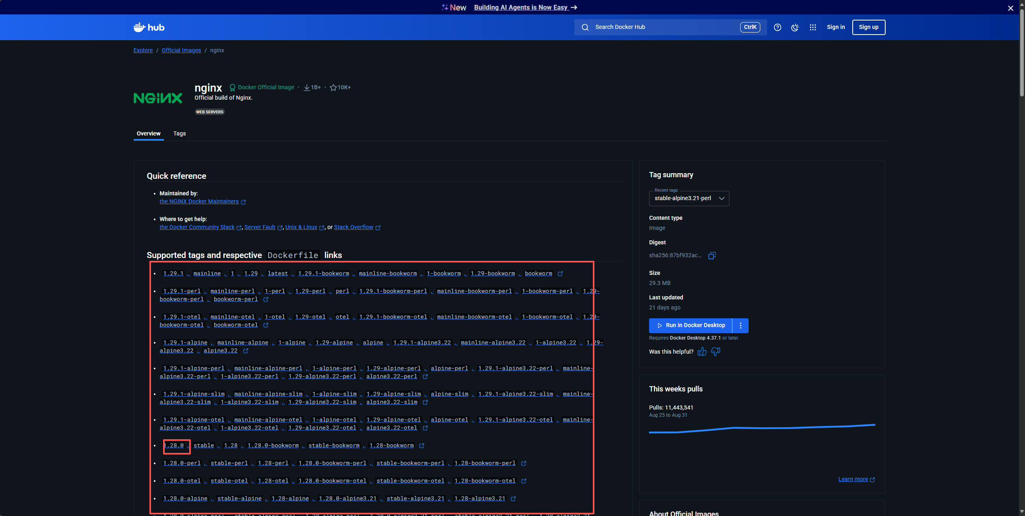Click Run in Docker Desktop button
The width and height of the screenshot is (1025, 516).
691,326
